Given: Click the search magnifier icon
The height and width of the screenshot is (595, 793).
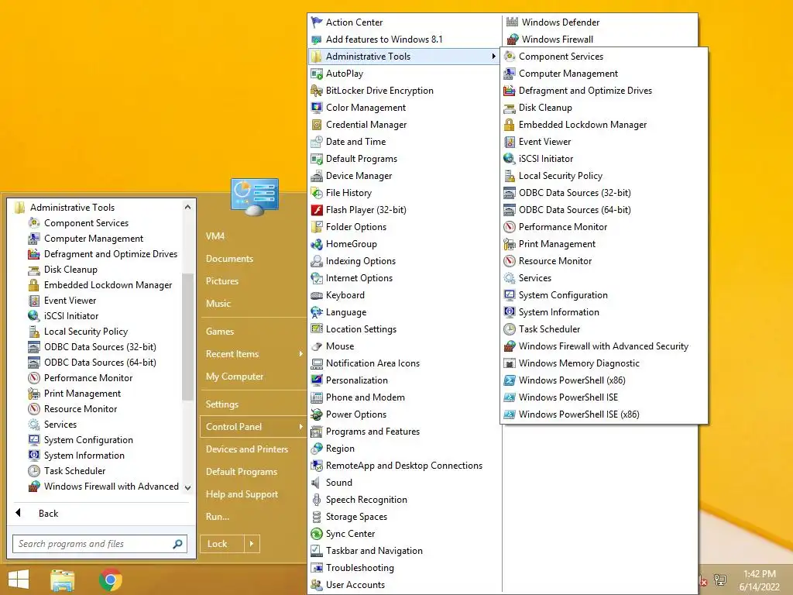Looking at the screenshot, I should pyautogui.click(x=177, y=544).
